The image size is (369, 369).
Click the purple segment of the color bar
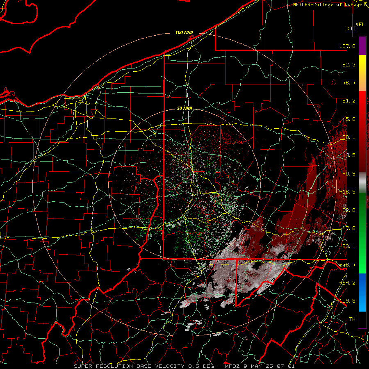(362, 46)
